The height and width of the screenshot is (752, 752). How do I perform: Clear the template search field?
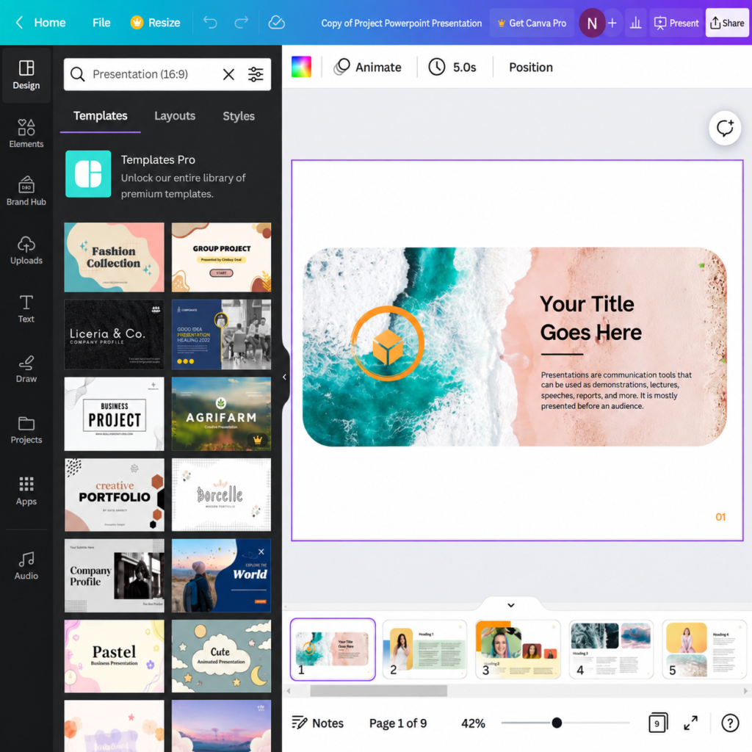pyautogui.click(x=229, y=74)
